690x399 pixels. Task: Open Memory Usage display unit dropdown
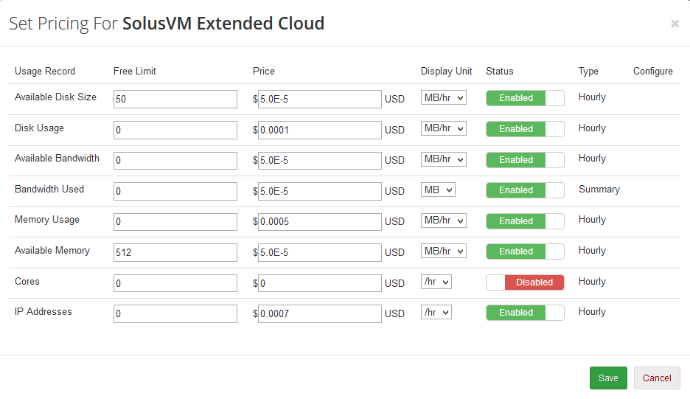tap(444, 221)
